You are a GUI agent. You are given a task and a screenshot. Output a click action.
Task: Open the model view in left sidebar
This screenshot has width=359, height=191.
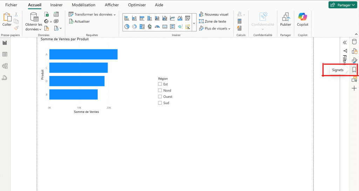[5, 66]
